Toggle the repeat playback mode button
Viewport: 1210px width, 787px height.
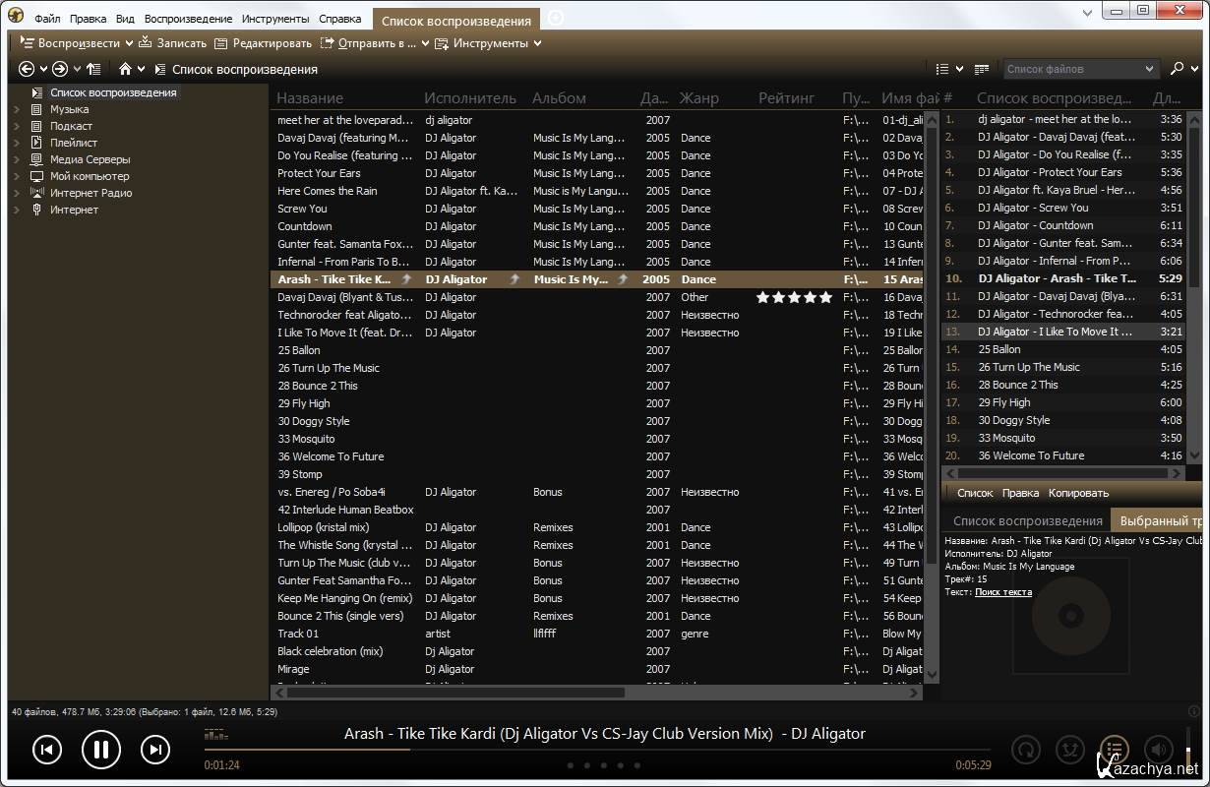[1026, 750]
